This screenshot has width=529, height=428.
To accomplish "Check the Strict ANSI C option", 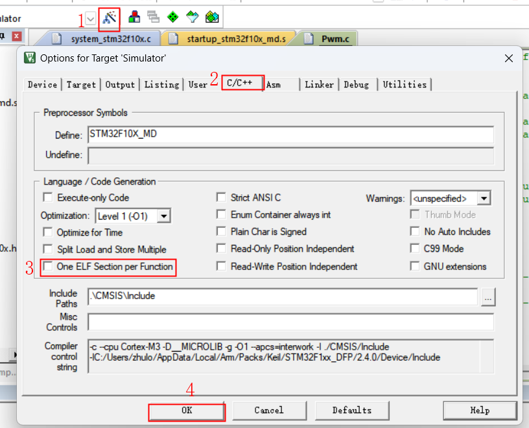I will [x=222, y=197].
